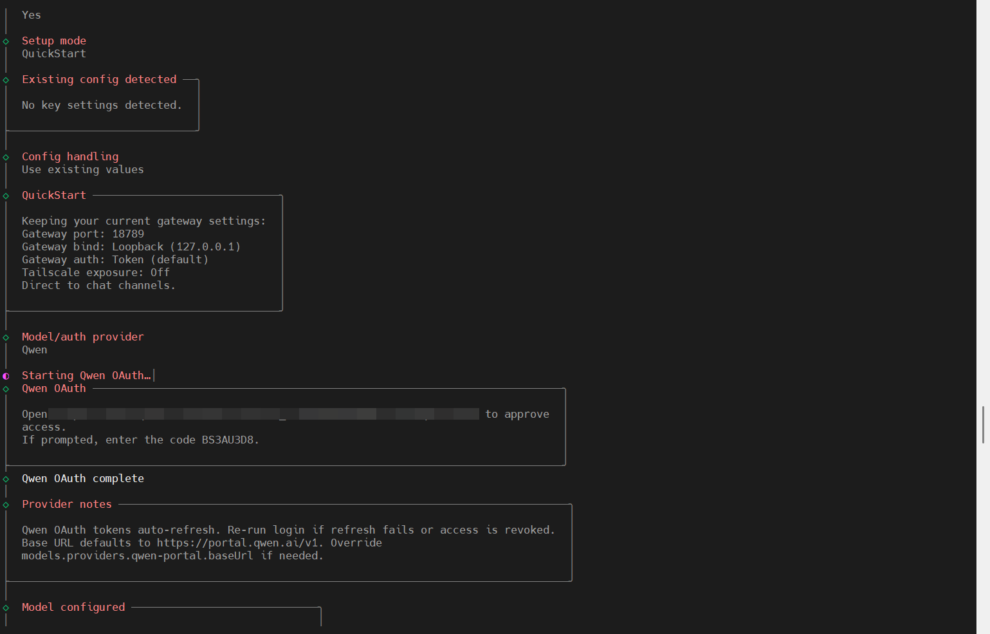
Task: Click the diamond marker beside Provider notes
Action: (x=6, y=505)
